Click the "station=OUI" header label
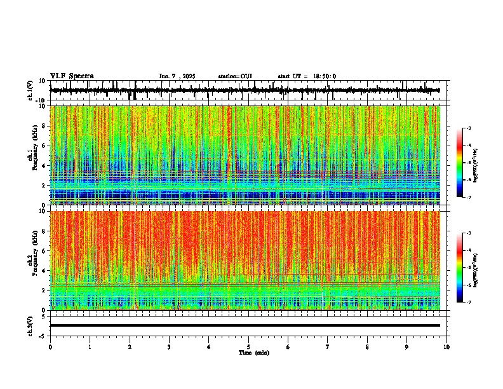This screenshot has width=503, height=389. coord(235,76)
